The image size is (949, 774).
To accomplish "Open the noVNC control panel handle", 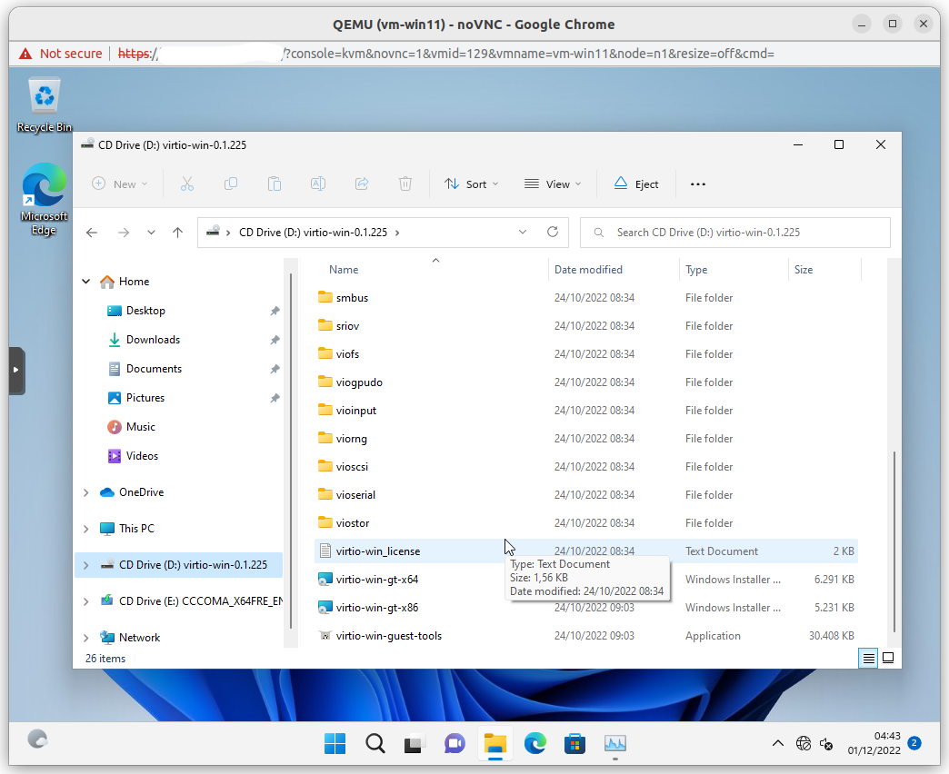I will coord(16,370).
